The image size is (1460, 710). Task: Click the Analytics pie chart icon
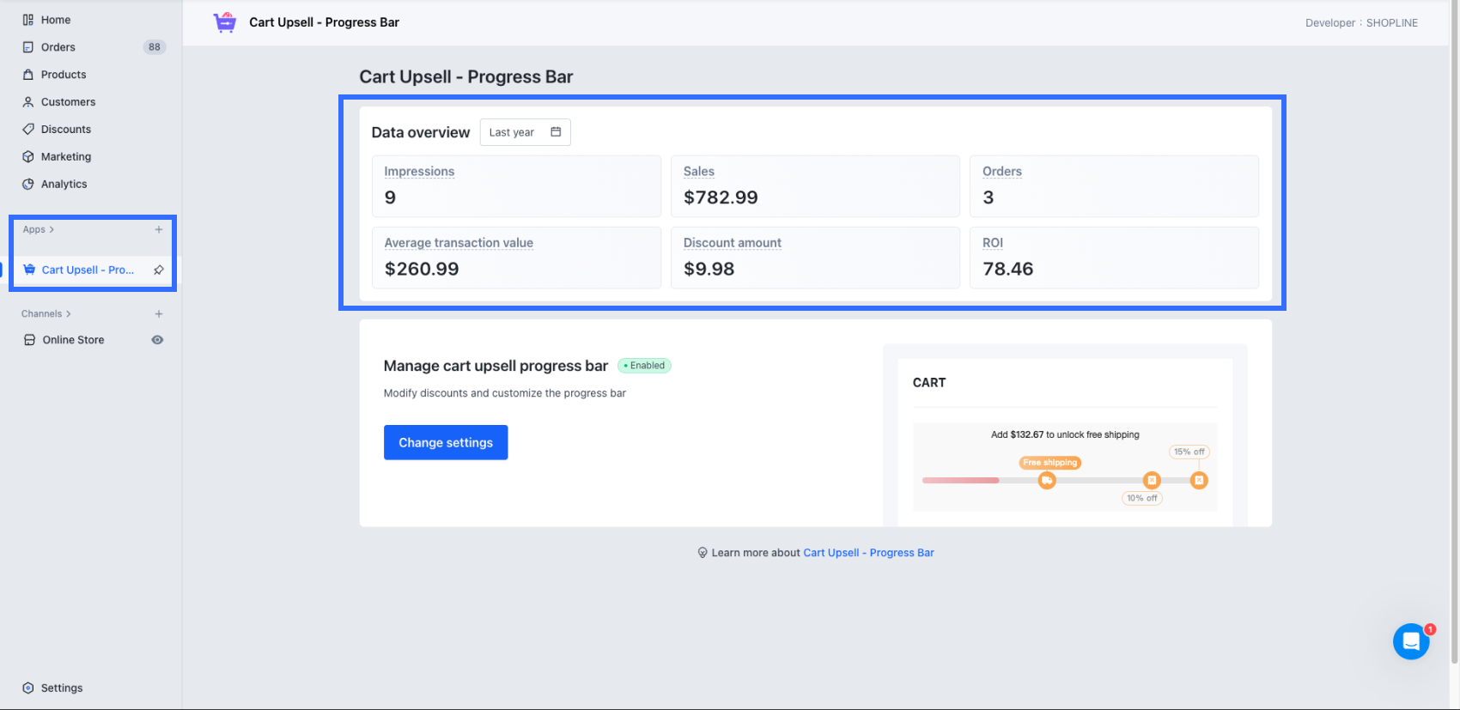28,185
